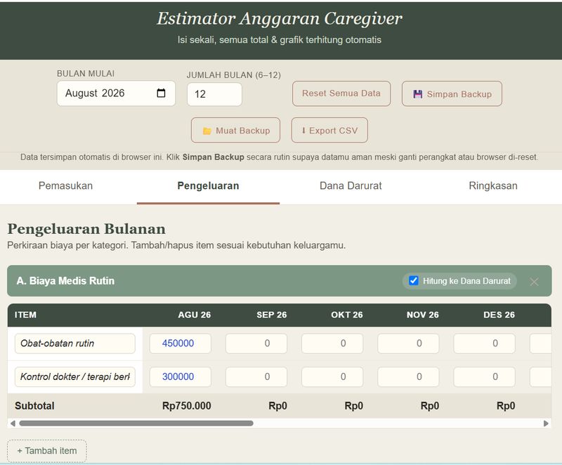Click the DES 26 cell for Kontrol dokter row

[x=484, y=377]
